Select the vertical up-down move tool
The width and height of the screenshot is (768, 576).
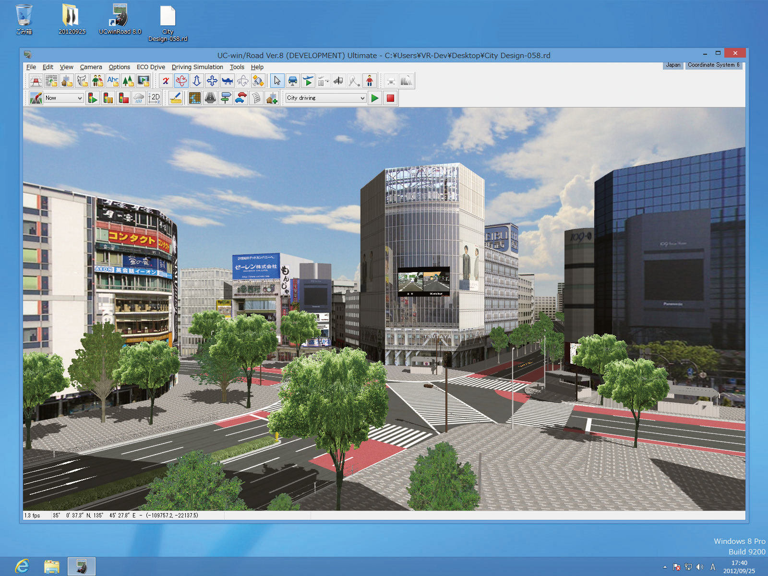[x=196, y=81]
